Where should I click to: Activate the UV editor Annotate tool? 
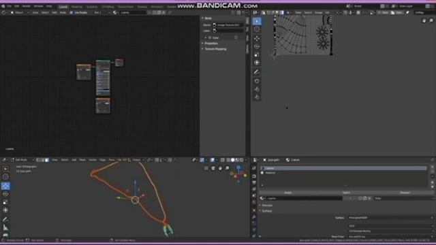click(257, 72)
